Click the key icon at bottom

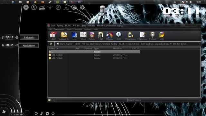point(42,113)
